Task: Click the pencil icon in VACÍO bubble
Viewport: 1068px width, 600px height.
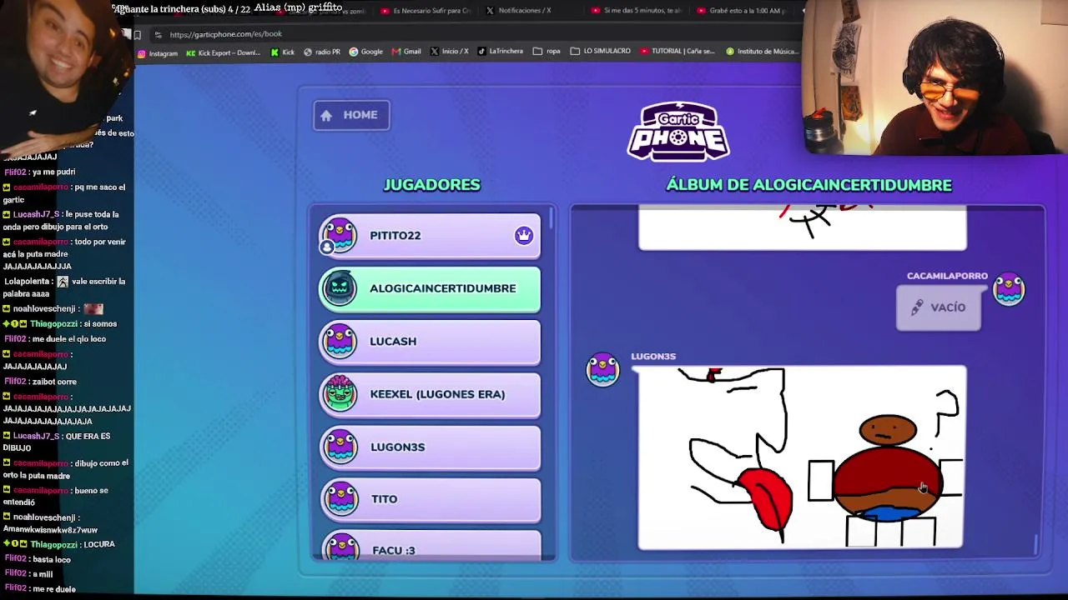Action: tap(917, 307)
